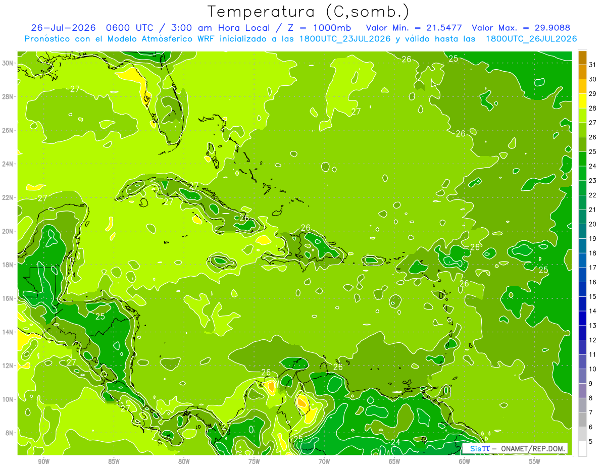The image size is (606, 468).
Task: Click the 14N latitude axis label
Action: pyautogui.click(x=8, y=332)
